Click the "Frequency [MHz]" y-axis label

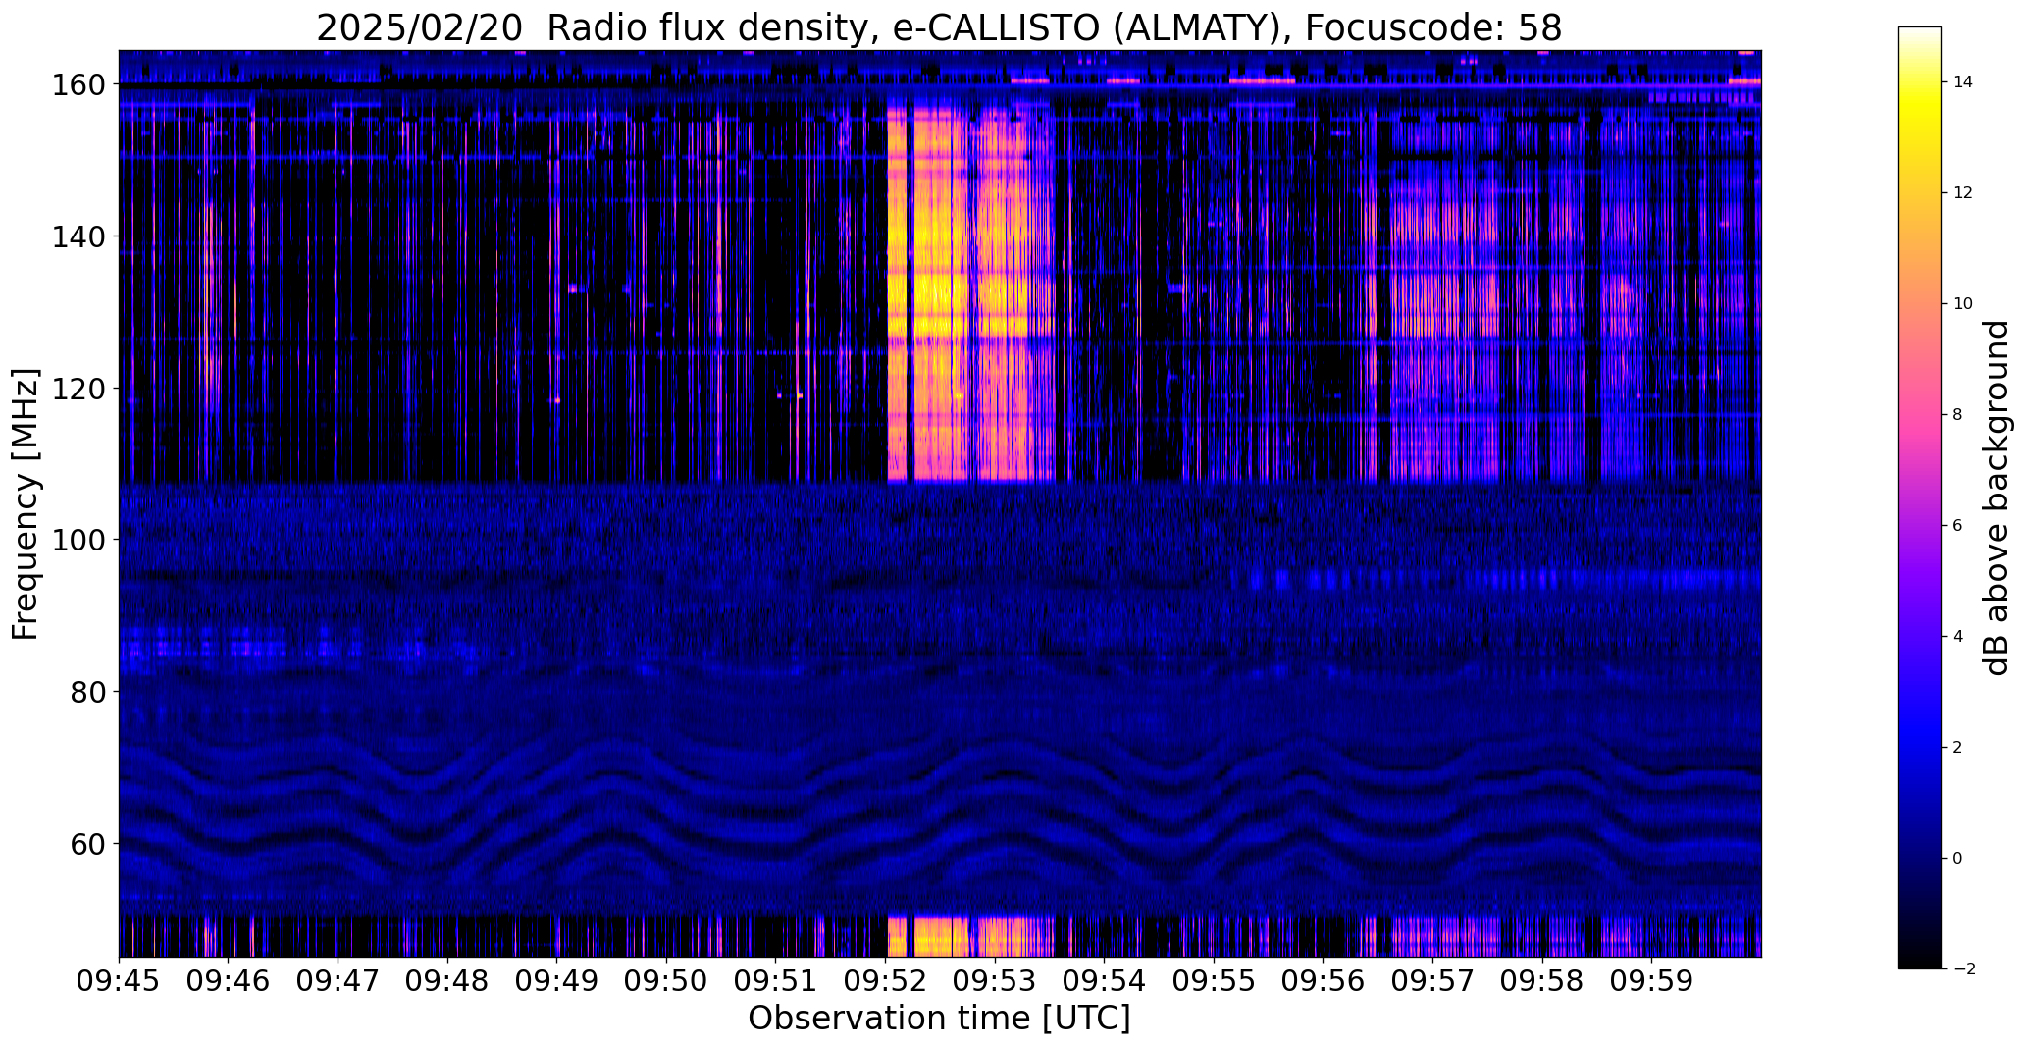pyautogui.click(x=26, y=503)
